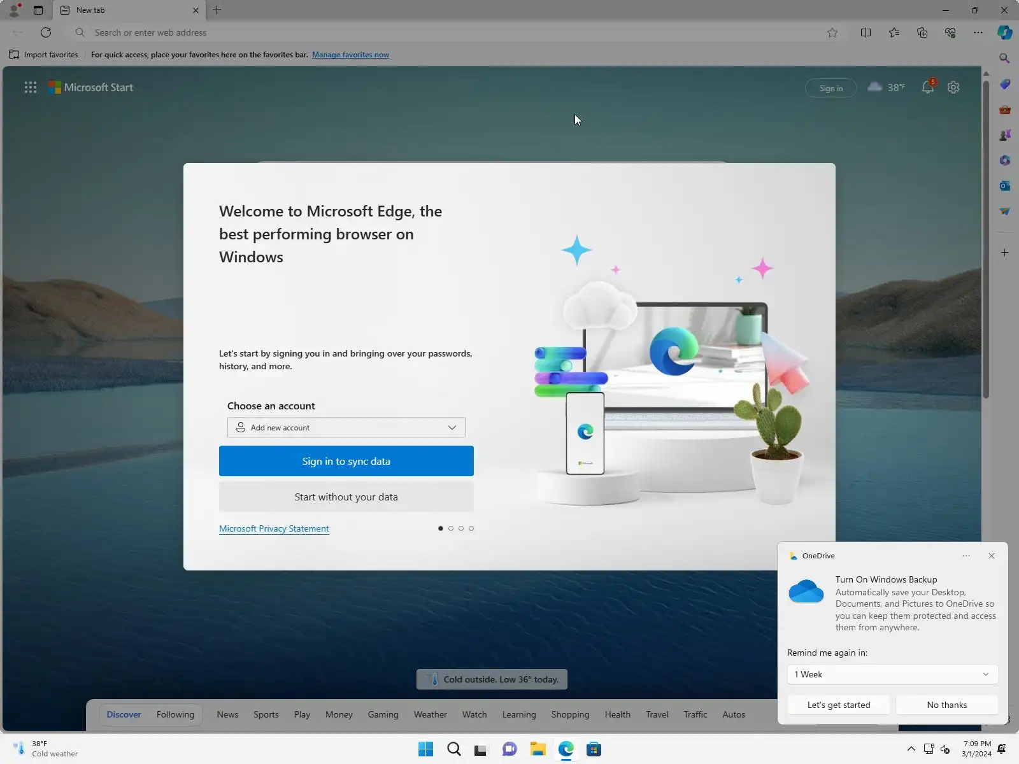Viewport: 1019px width, 764px height.
Task: Select the third welcome page indicator dot
Action: tap(461, 528)
